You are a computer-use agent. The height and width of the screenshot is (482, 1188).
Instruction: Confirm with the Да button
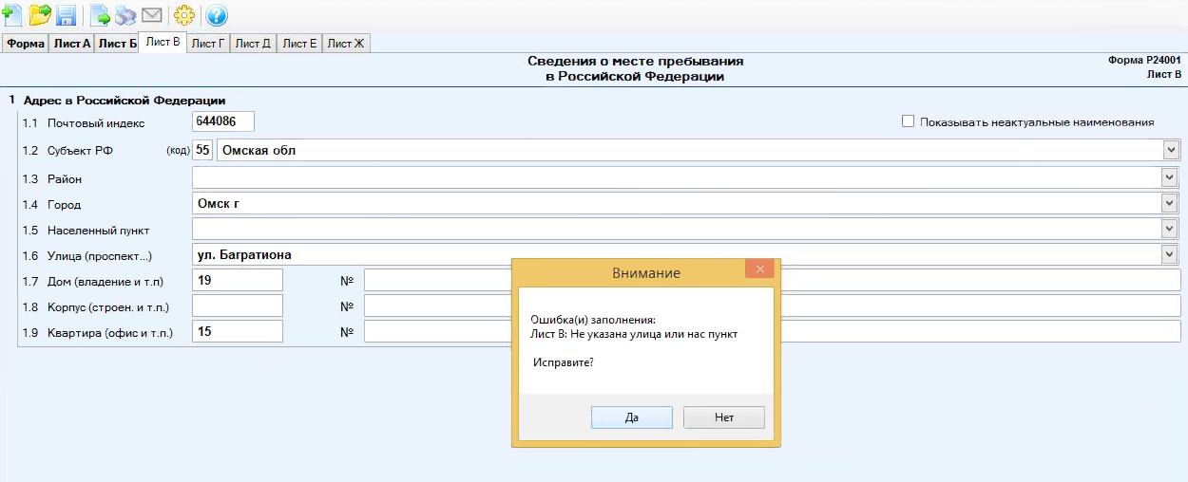pyautogui.click(x=632, y=417)
